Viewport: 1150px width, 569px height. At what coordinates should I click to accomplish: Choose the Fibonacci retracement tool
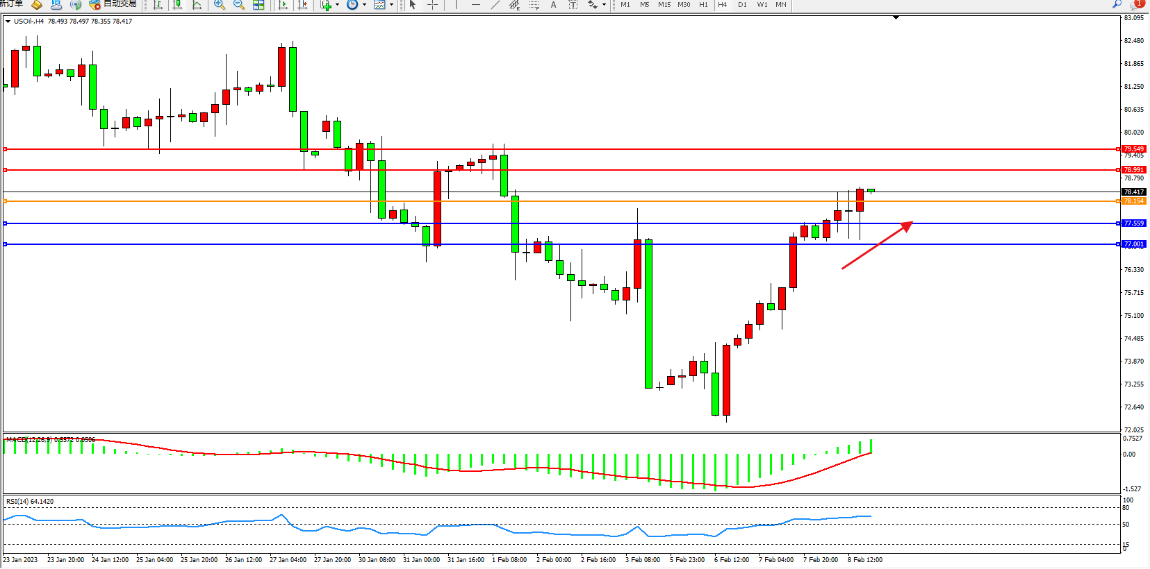(534, 5)
